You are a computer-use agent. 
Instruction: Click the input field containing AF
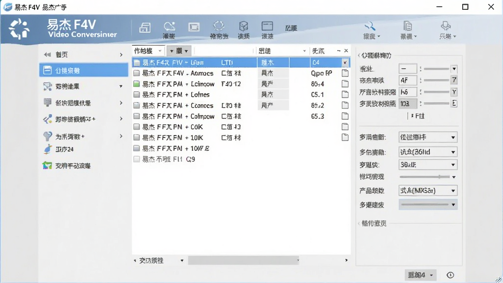[x=408, y=80]
